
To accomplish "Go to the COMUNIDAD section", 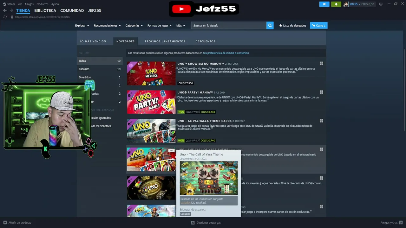I will coord(72,10).
